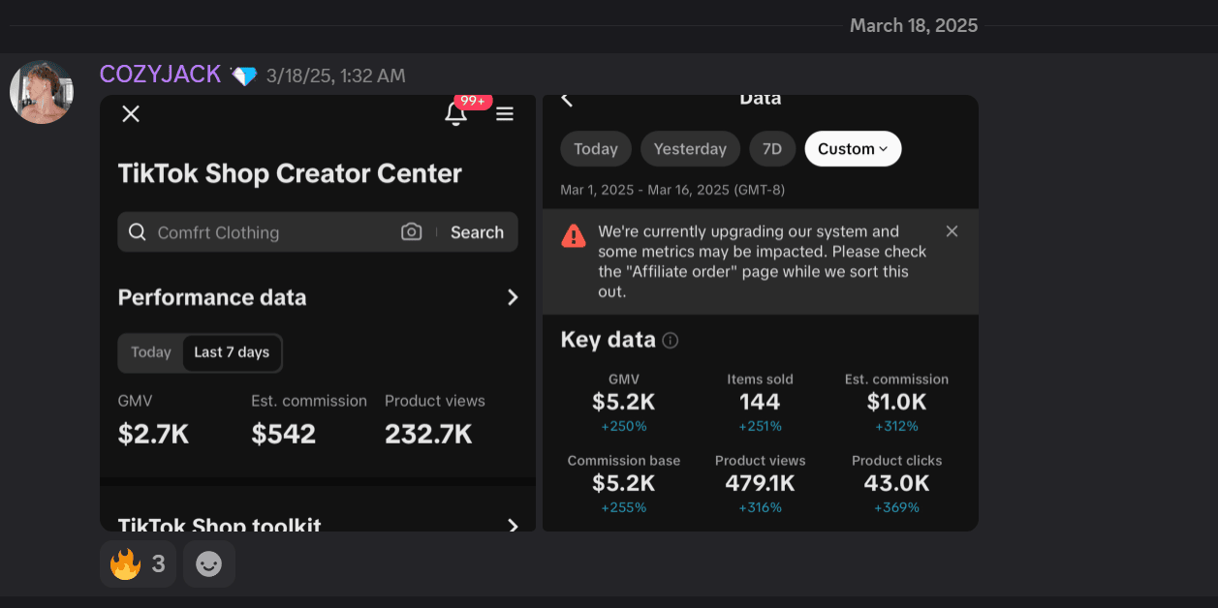Click the magnifying glass search icon
The width and height of the screenshot is (1218, 608).
(x=138, y=232)
